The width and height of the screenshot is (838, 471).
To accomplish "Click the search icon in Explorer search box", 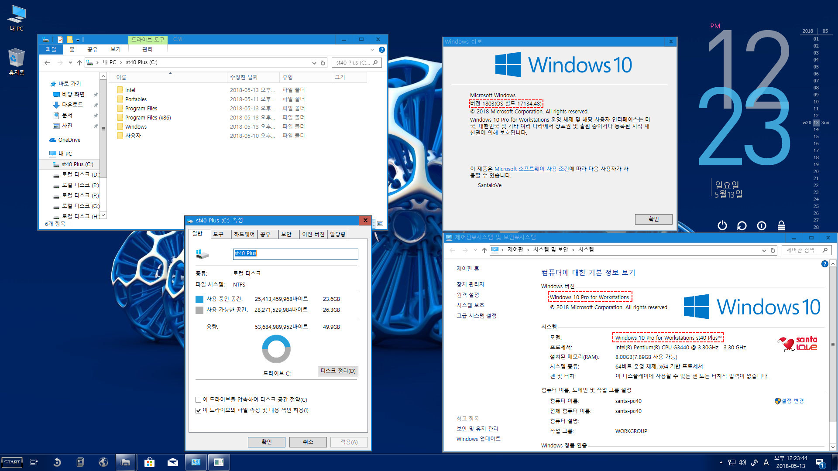I will coord(375,63).
